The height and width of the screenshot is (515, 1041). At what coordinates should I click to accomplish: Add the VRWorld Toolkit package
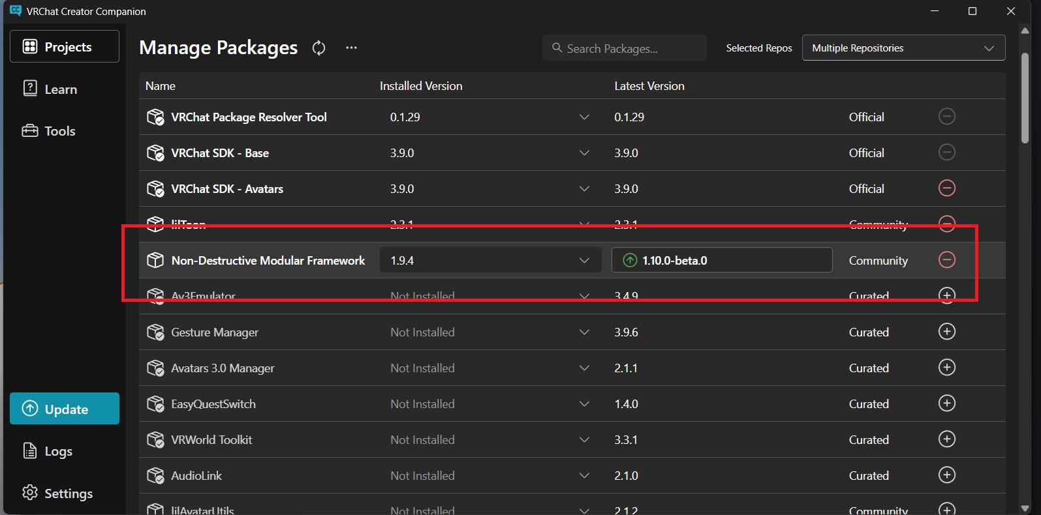coord(946,439)
